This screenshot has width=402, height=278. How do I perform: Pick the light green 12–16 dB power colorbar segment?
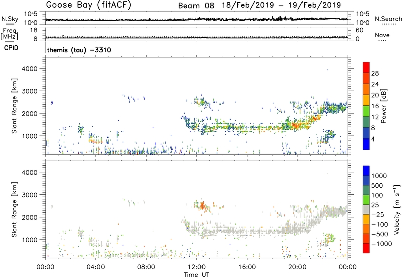pos(366,111)
